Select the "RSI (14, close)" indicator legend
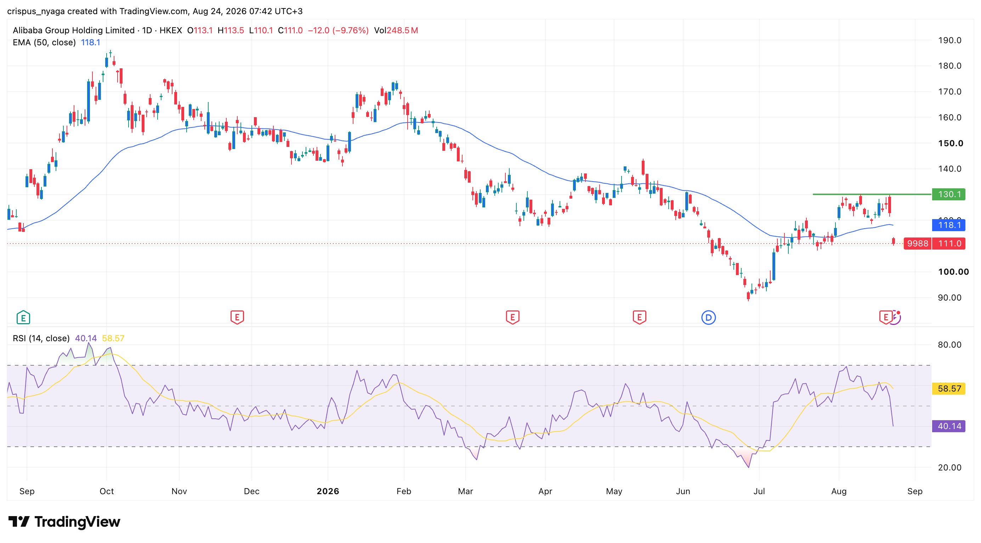The height and width of the screenshot is (543, 981). coord(41,338)
